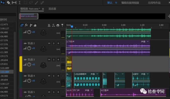
Task: Click the +0 volume value on 轨道 2
Action: (x=33, y=48)
